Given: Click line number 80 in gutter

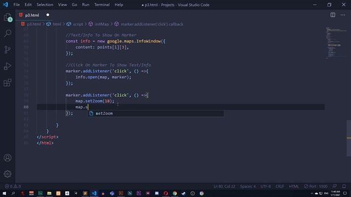Looking at the screenshot, I should [x=26, y=107].
